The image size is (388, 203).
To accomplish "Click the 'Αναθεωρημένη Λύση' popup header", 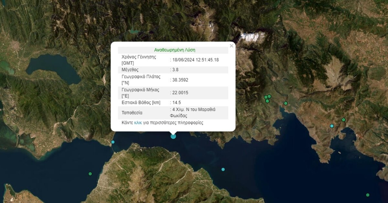I will [175, 50].
